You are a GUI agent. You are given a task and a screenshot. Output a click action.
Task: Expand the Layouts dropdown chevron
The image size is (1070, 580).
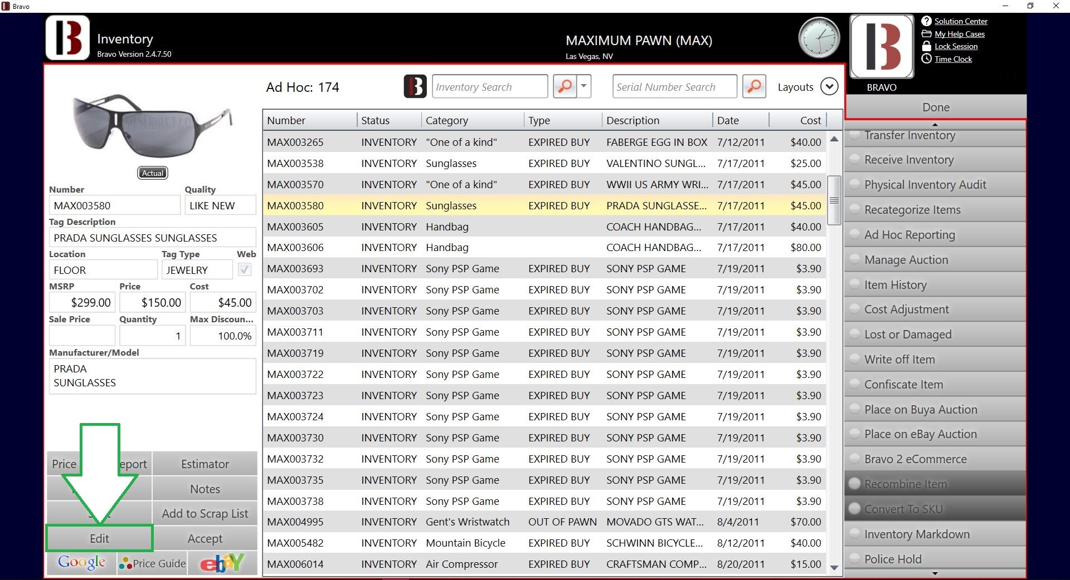coord(829,87)
